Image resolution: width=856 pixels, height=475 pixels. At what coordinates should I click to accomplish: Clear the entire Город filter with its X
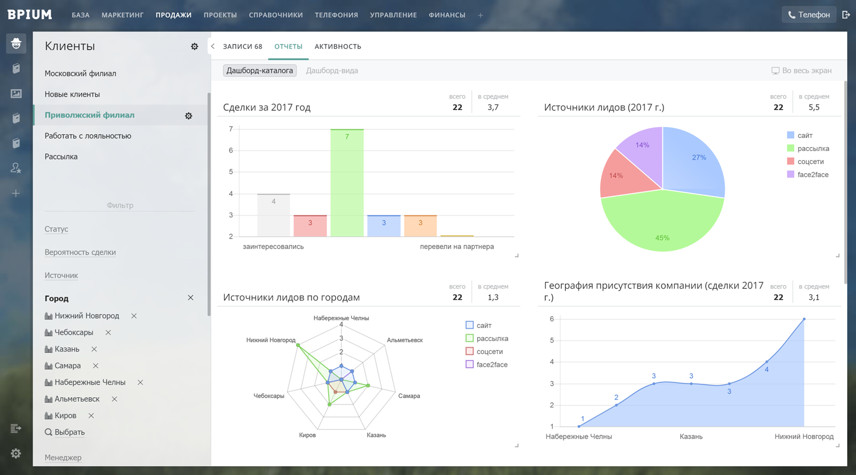click(190, 297)
